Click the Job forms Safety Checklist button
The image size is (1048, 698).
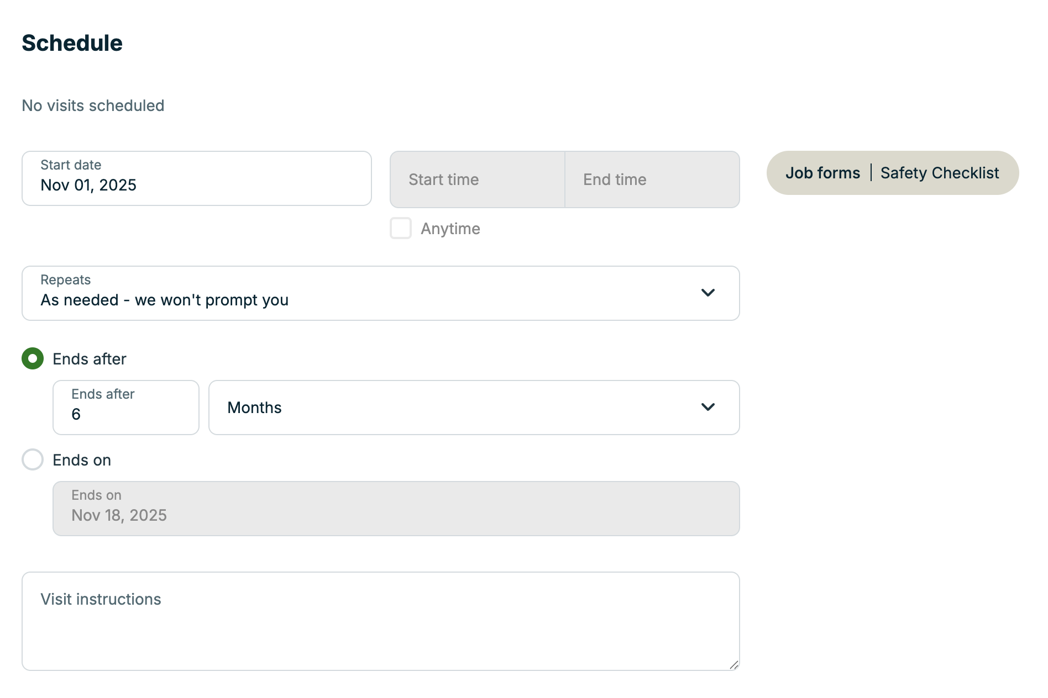[892, 173]
